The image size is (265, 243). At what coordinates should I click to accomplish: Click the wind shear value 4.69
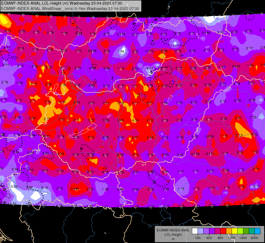120,155
